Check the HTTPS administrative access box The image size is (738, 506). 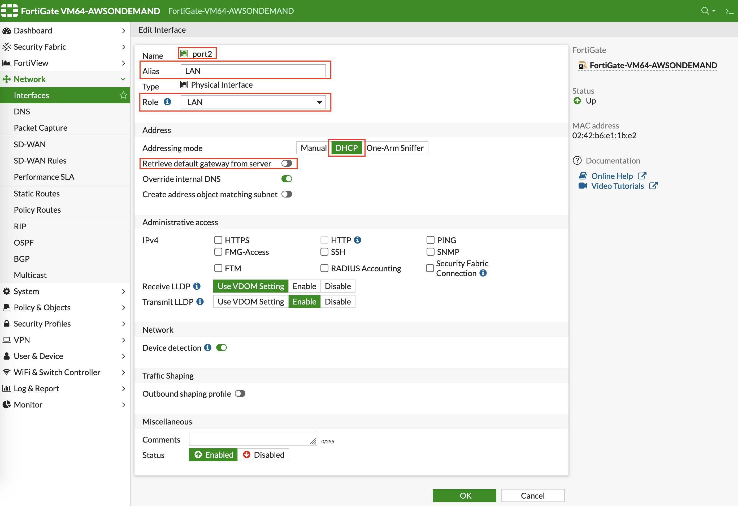(218, 240)
